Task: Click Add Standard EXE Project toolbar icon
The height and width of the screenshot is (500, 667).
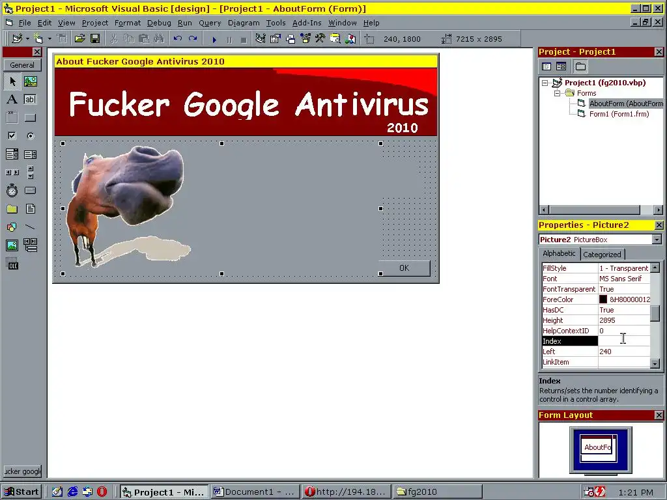Action: click(x=17, y=38)
